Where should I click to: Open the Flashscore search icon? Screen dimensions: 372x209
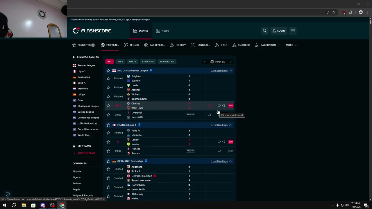point(265,31)
